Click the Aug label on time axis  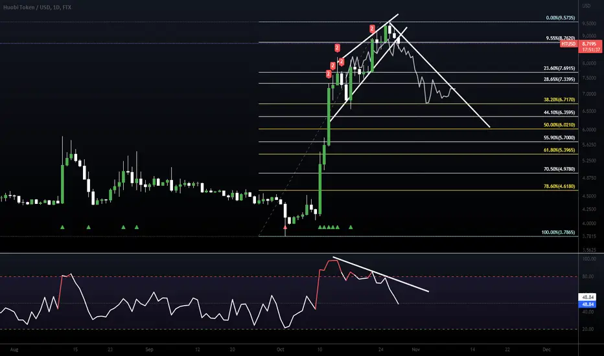[x=14, y=350]
